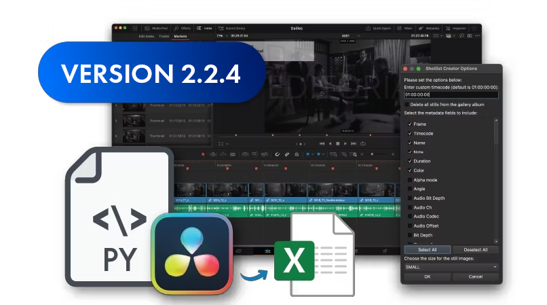Select the S01C_T2 video clip in timeline
The image size is (547, 305).
coord(286,192)
